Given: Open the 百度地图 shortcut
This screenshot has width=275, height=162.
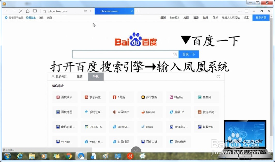Looking at the screenshot, I should (65, 112).
